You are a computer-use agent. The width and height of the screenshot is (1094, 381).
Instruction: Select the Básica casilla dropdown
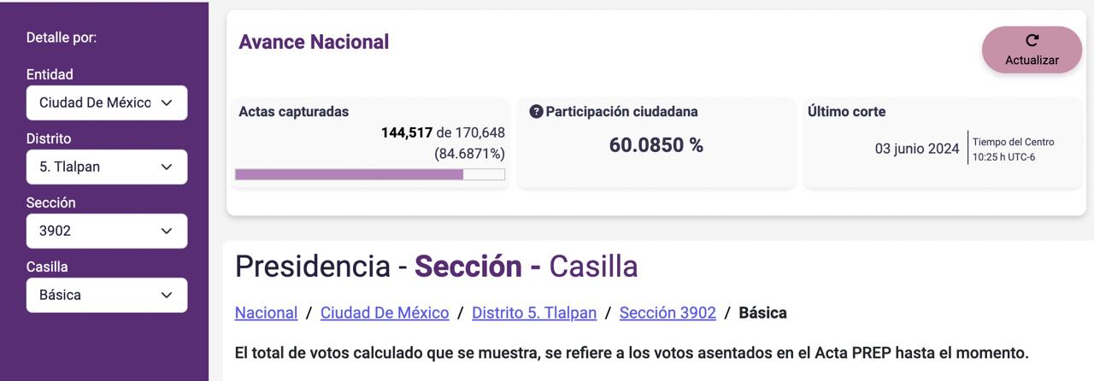(96, 295)
